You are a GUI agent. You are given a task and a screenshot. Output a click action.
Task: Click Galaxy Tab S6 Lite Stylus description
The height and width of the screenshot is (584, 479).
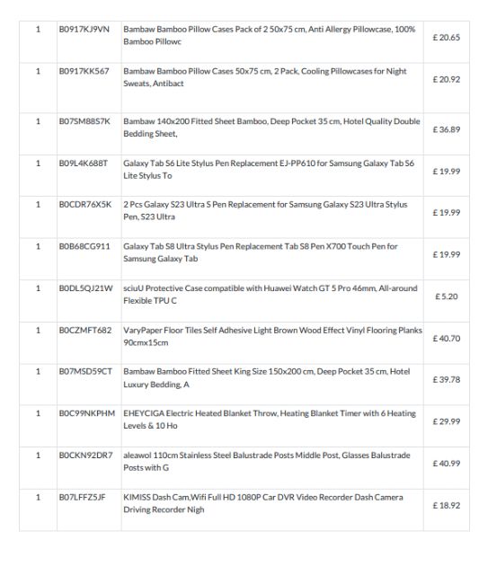coord(269,170)
